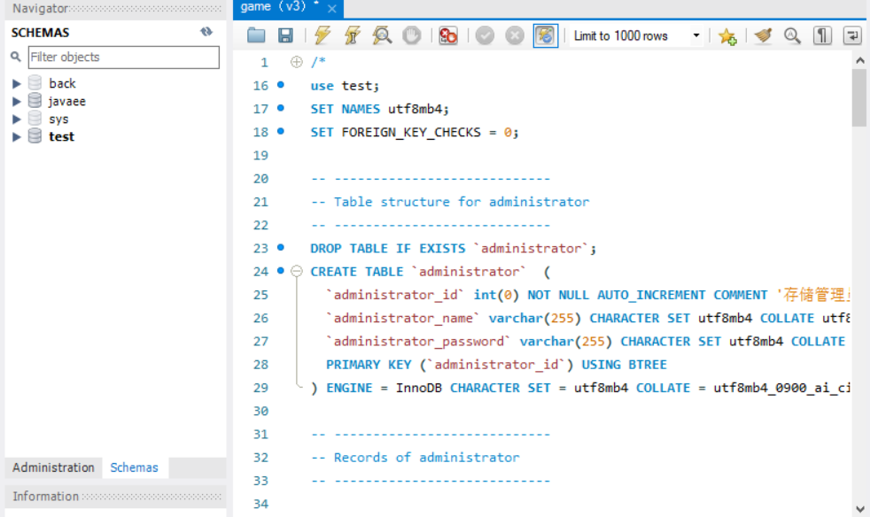Click the statement marker on line 23
Viewport: 870px width, 517px height.
click(281, 247)
